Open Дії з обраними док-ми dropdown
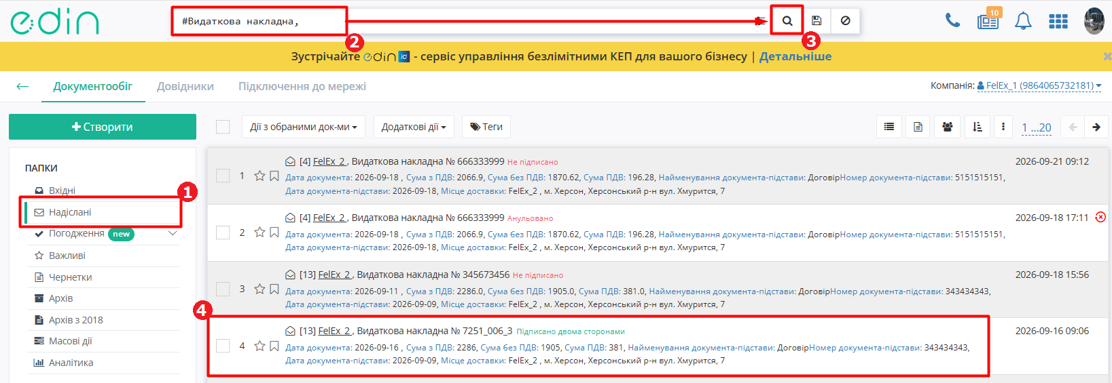 tap(304, 127)
